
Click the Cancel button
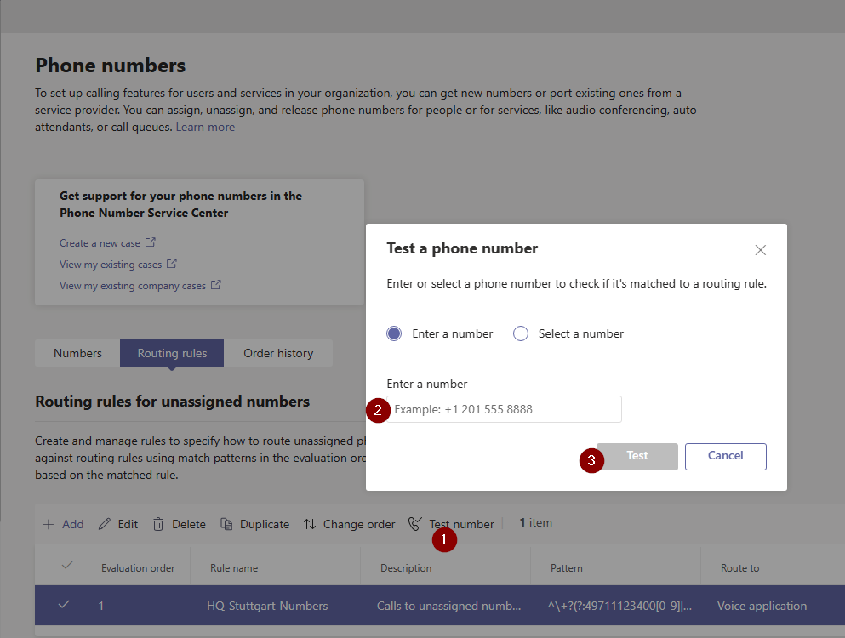725,456
